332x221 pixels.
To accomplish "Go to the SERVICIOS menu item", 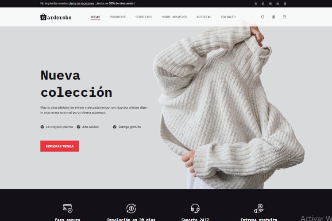I will pyautogui.click(x=144, y=17).
